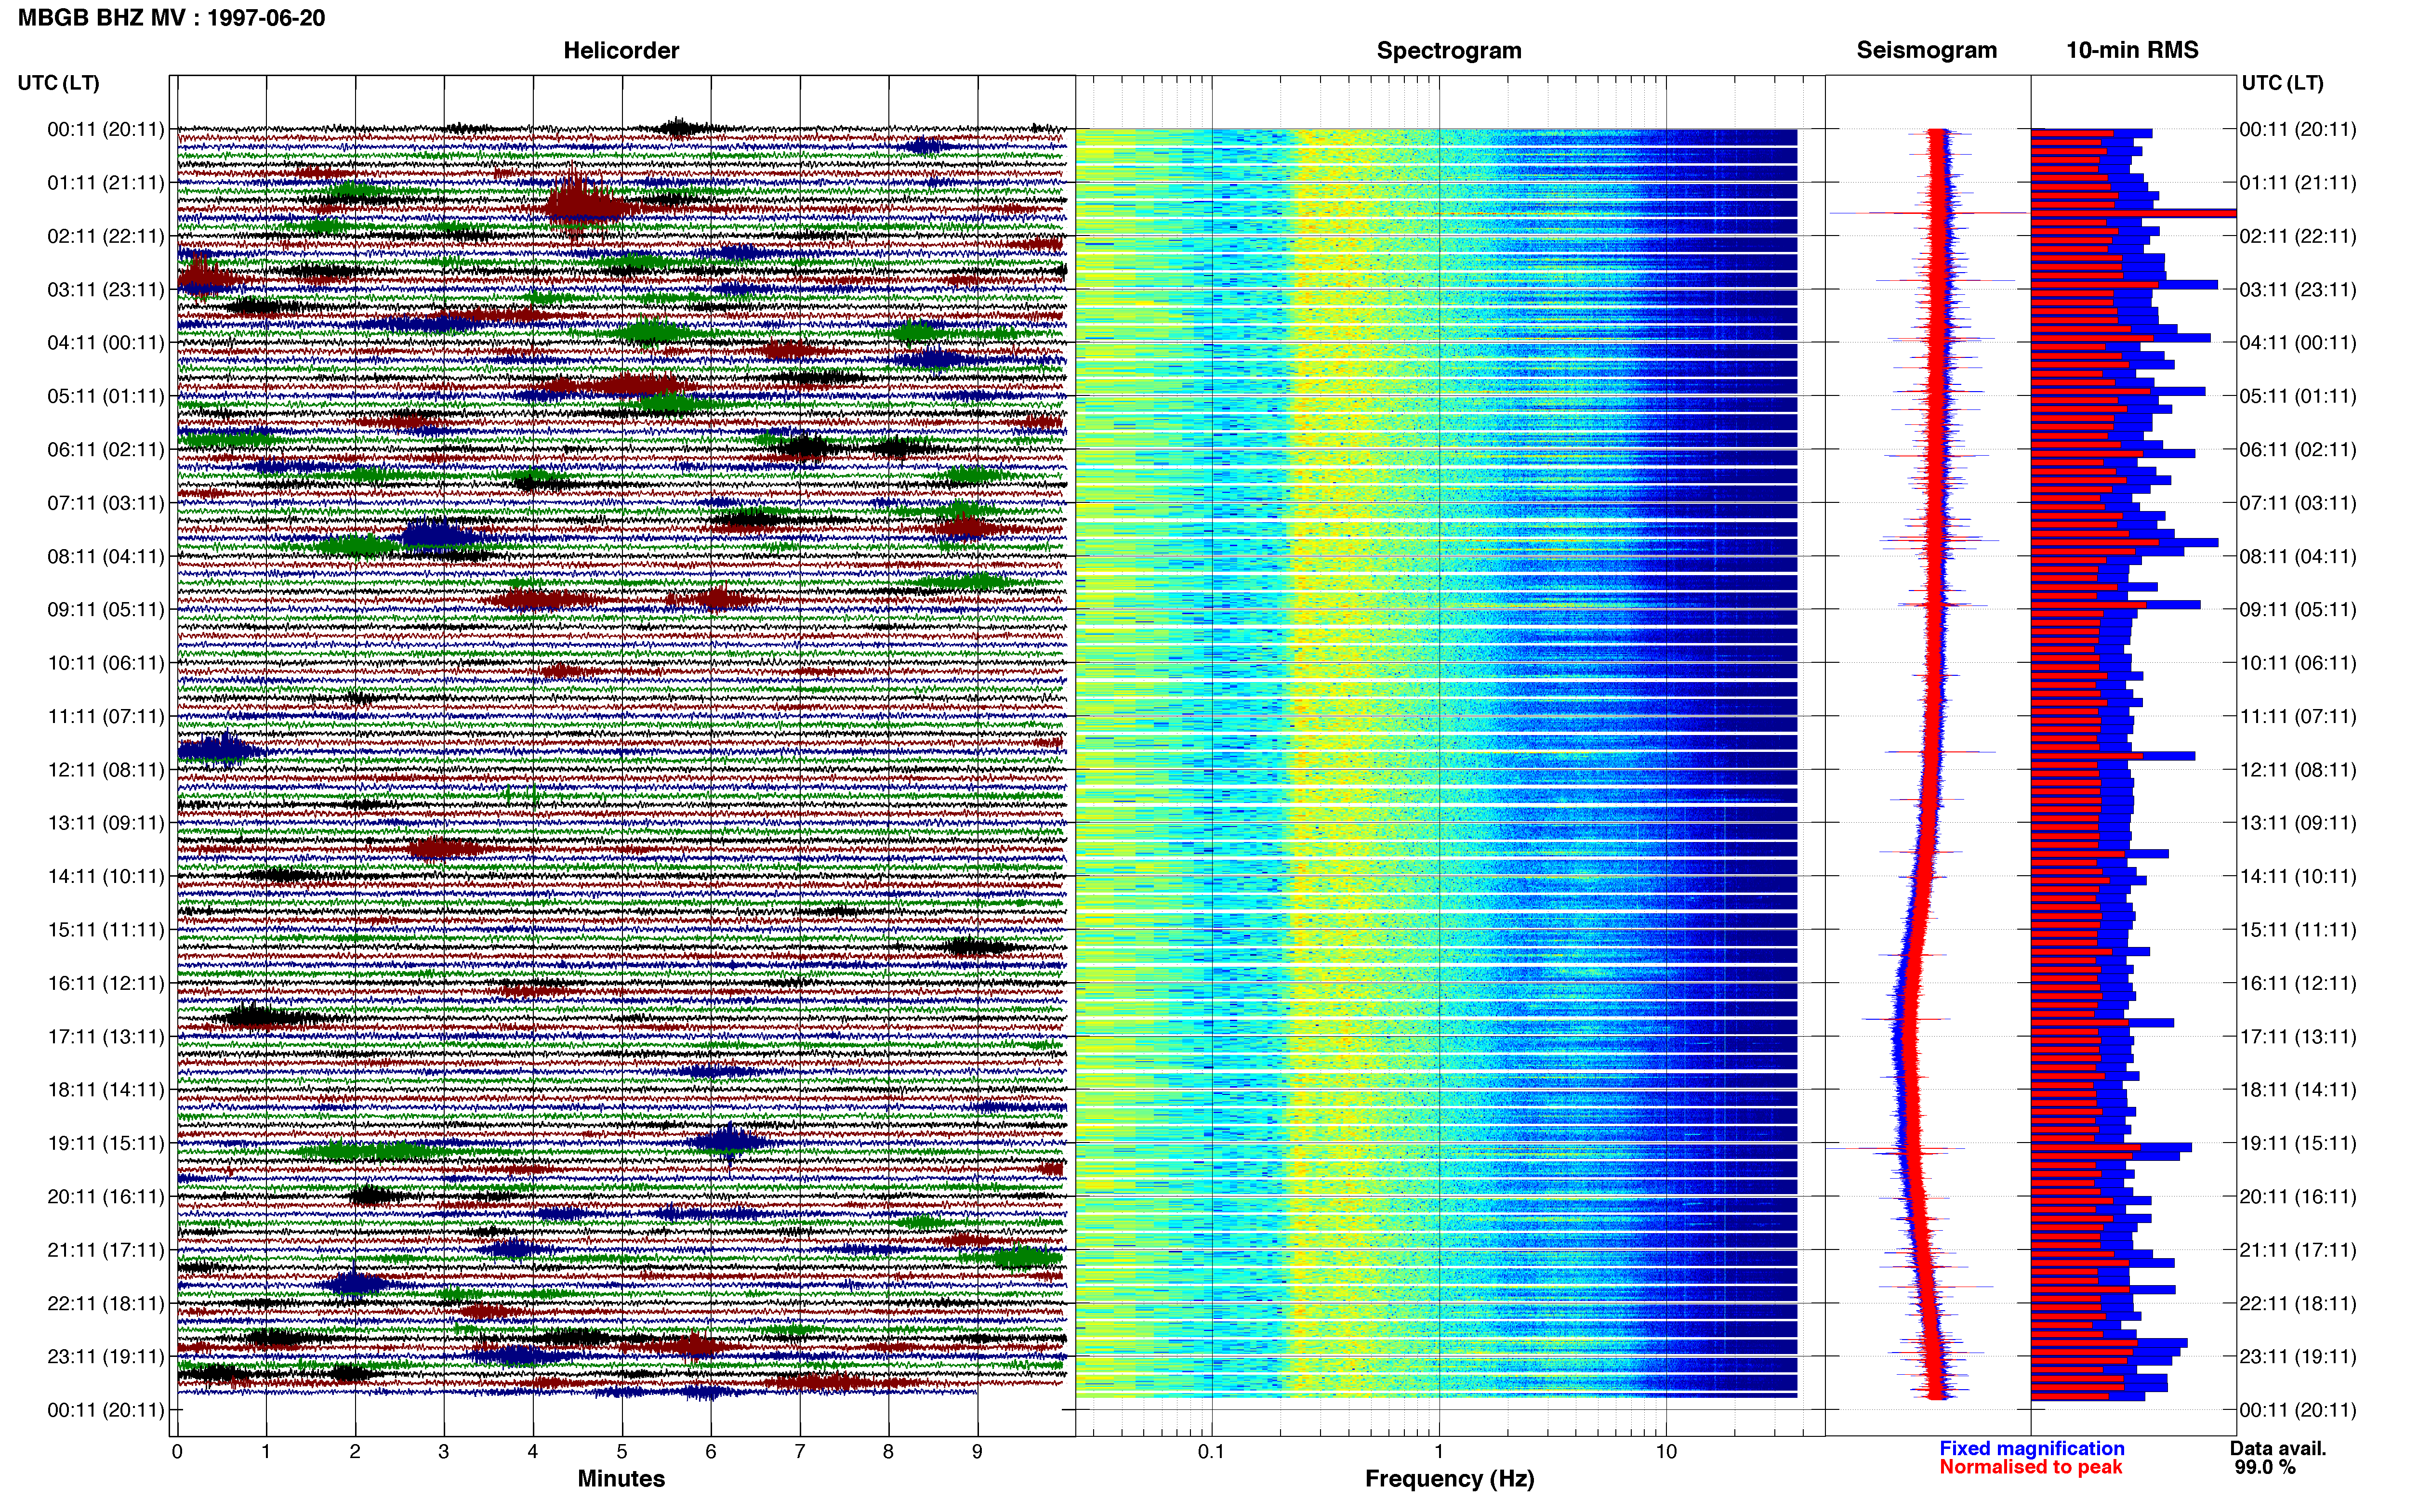Click the left time label '05:11 (01:11)'

(106, 396)
